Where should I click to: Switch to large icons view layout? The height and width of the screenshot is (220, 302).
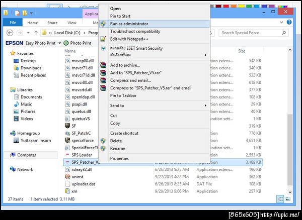pyautogui.click(x=288, y=199)
